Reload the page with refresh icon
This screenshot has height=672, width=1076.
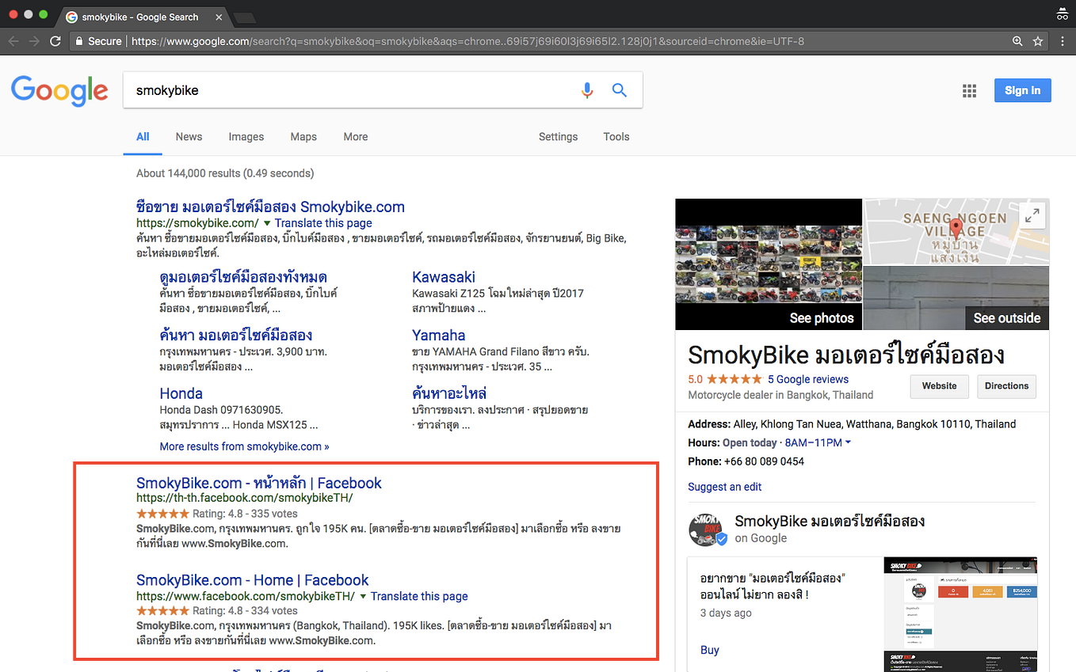point(55,41)
